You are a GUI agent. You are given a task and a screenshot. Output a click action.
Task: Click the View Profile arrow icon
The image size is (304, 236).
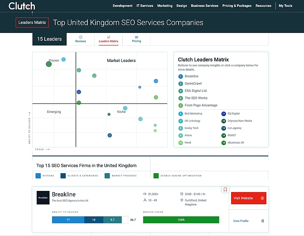pyautogui.click(x=263, y=221)
